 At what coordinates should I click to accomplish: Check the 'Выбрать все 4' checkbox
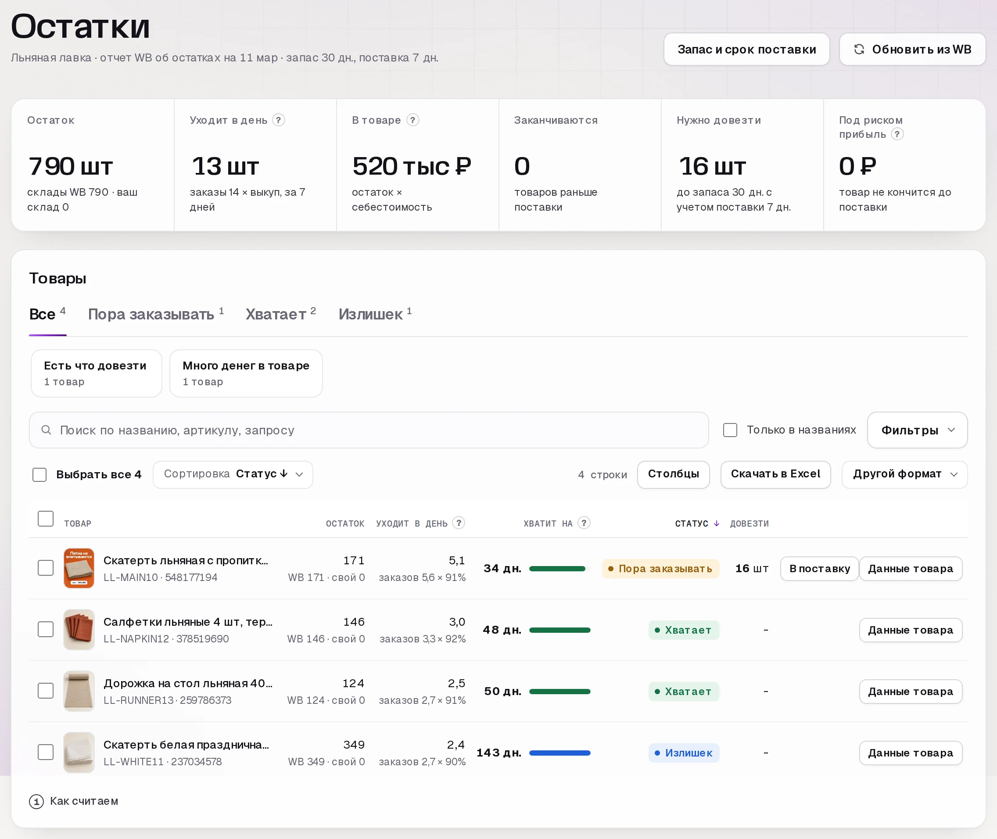click(x=39, y=474)
